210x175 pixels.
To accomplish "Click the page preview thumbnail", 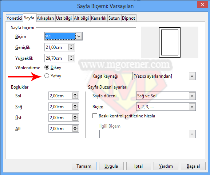I will pyautogui.click(x=170, y=42).
